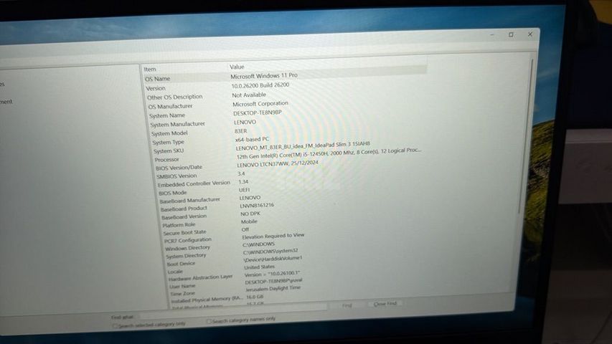Select the 'Version' row item
Viewport: 612px width, 344px height.
click(156, 88)
